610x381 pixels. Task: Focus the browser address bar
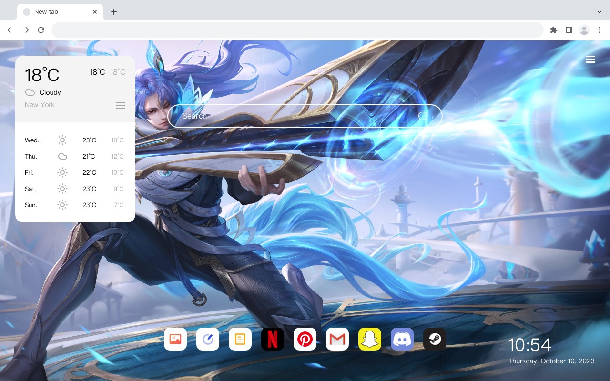[297, 30]
